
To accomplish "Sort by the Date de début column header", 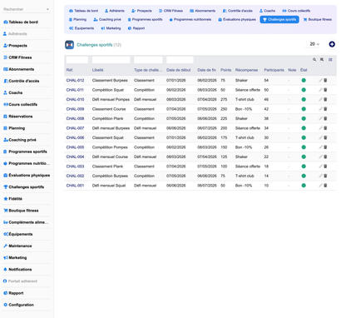I will pyautogui.click(x=178, y=70).
